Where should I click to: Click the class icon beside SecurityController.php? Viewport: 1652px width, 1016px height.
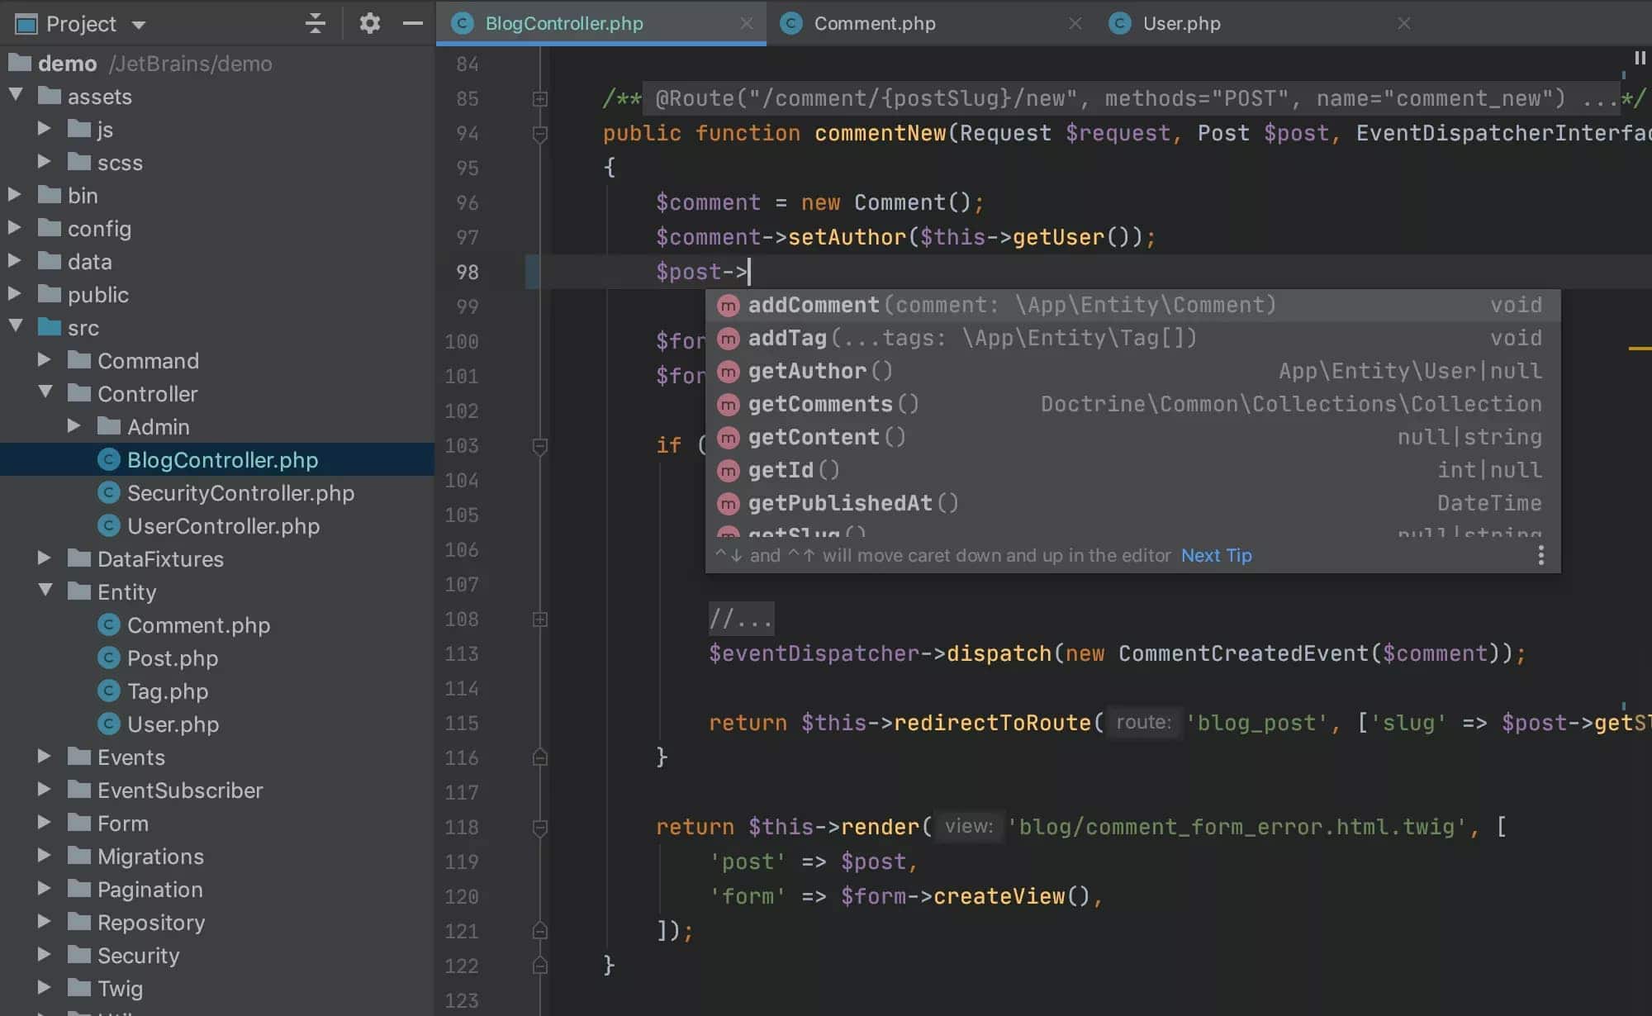(110, 492)
